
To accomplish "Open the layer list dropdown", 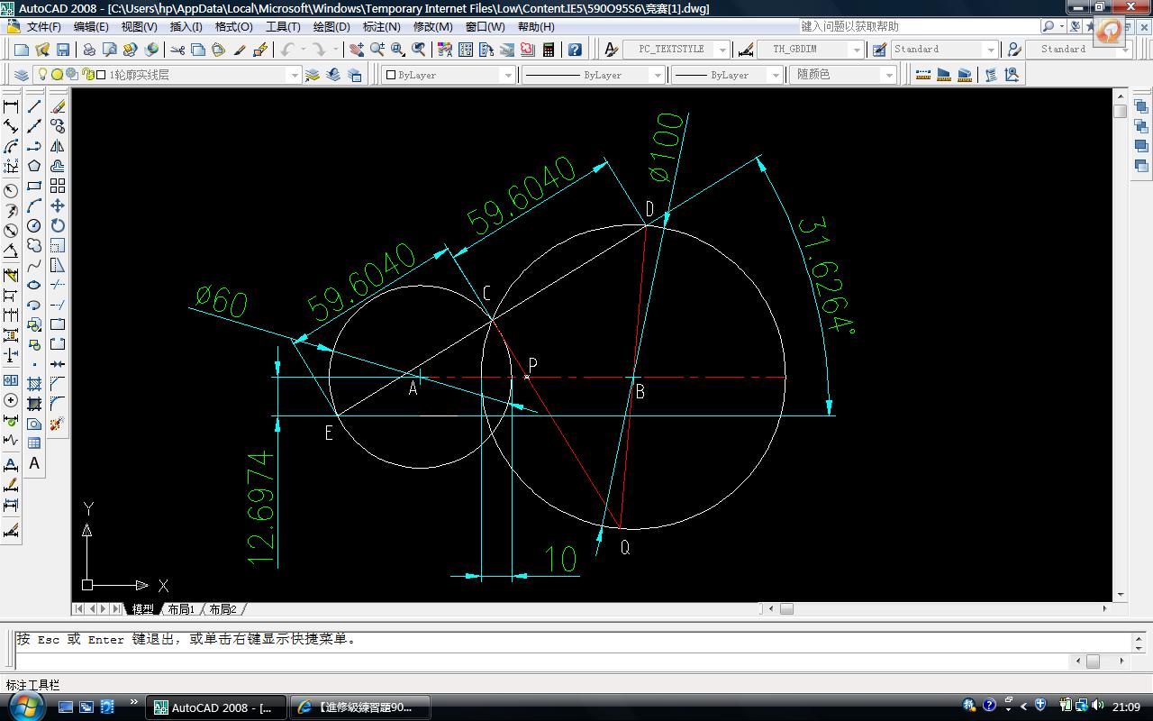I will (x=294, y=75).
